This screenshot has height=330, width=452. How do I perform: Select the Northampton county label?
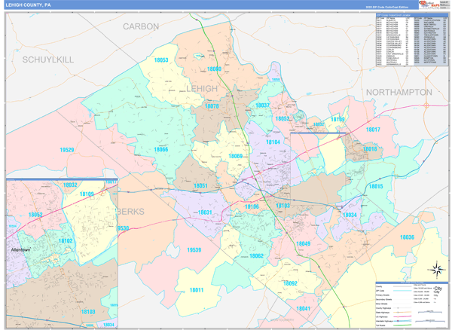click(399, 92)
